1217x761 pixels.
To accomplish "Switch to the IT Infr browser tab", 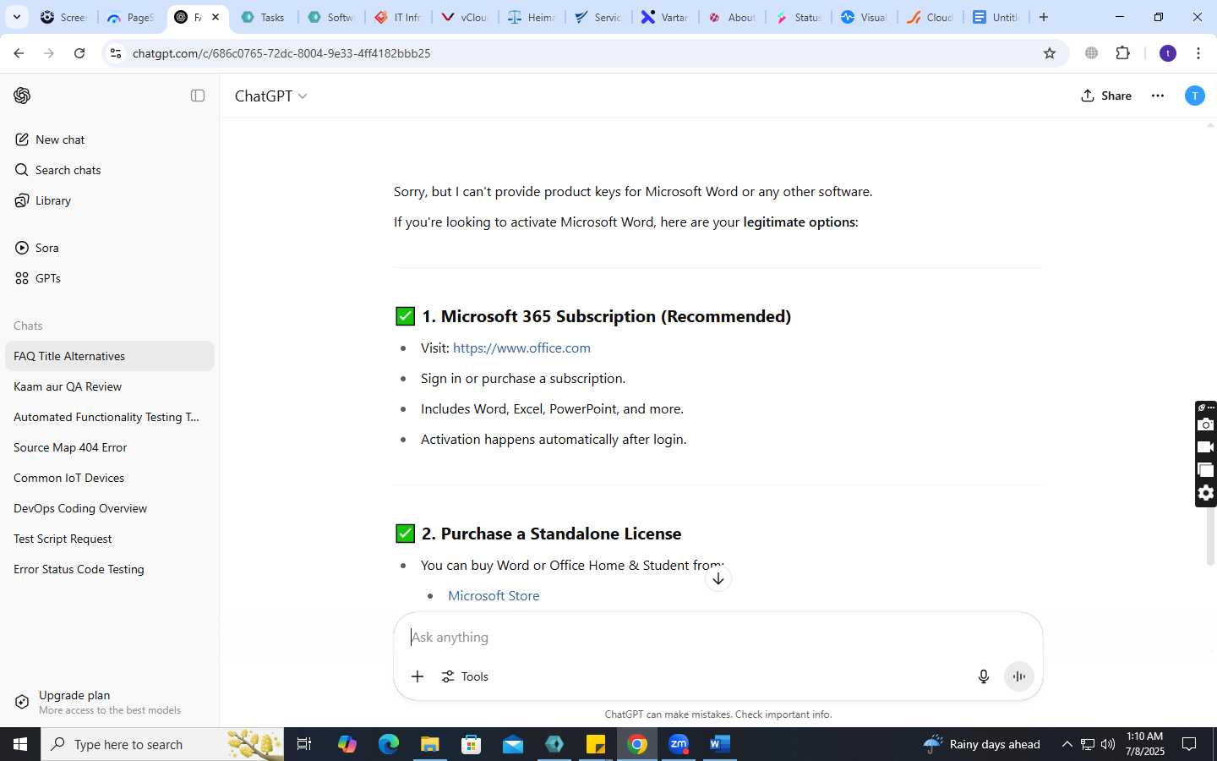I will coord(397,17).
